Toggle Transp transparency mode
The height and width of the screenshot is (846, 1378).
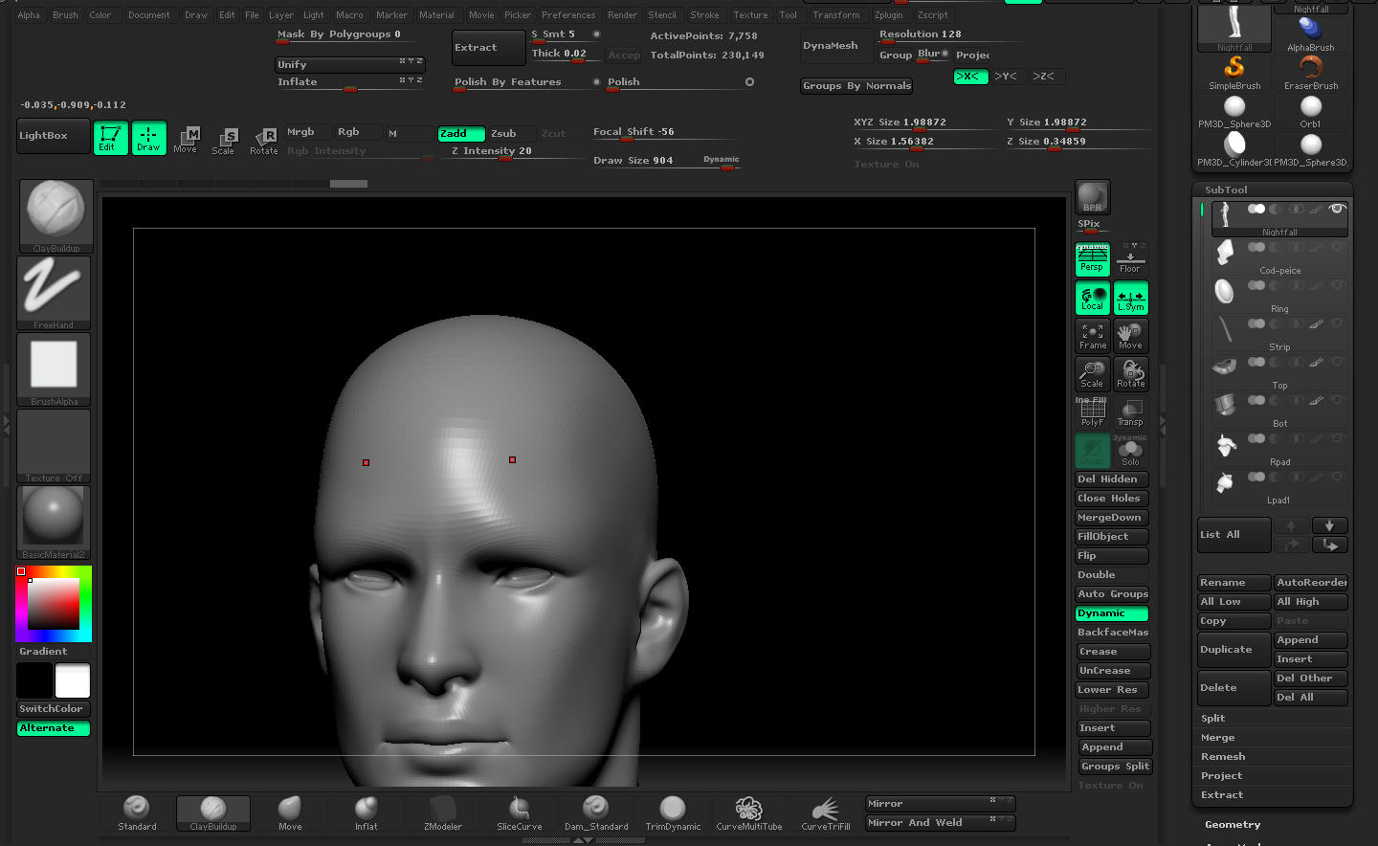pyautogui.click(x=1130, y=412)
